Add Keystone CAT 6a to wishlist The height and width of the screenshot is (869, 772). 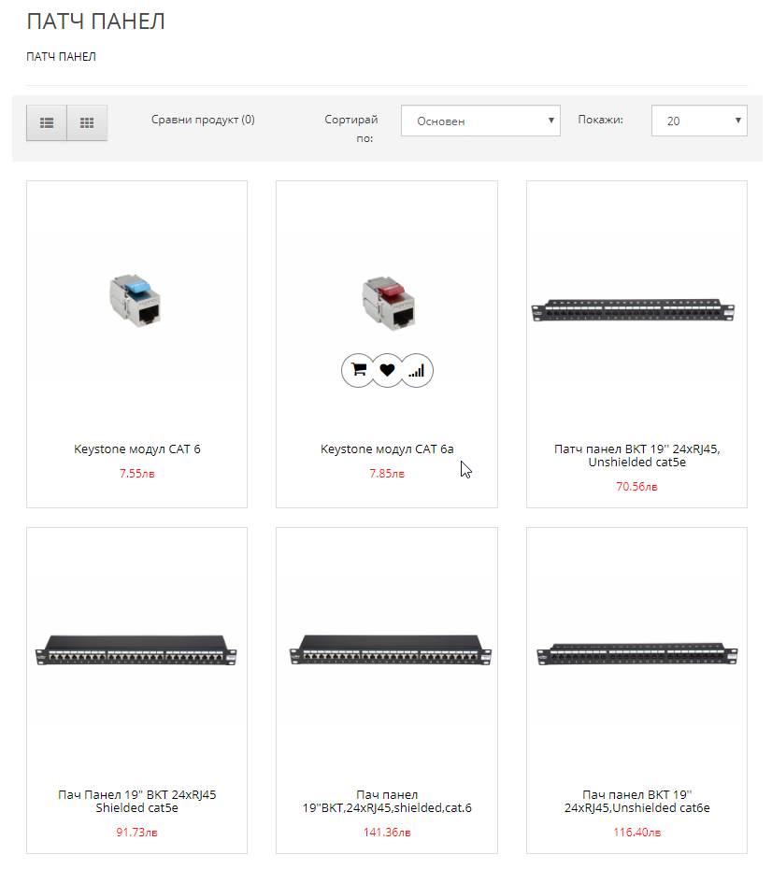coord(387,370)
